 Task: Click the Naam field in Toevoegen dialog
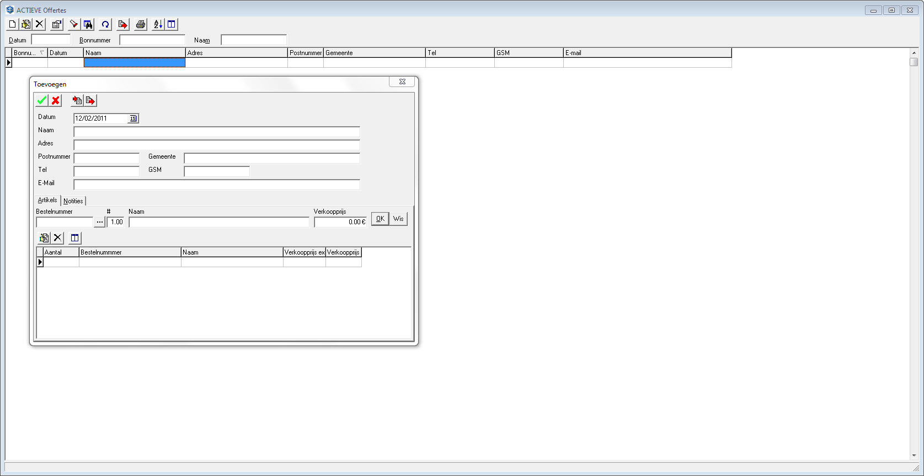[x=217, y=132]
